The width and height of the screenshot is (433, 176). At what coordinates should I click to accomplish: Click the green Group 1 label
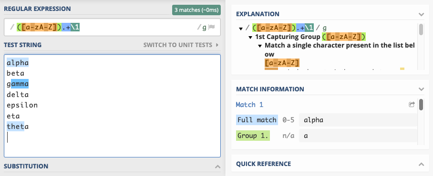pos(253,136)
